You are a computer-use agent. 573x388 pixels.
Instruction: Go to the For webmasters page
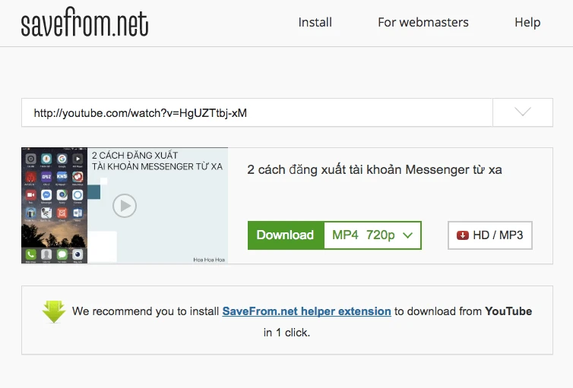(x=423, y=23)
